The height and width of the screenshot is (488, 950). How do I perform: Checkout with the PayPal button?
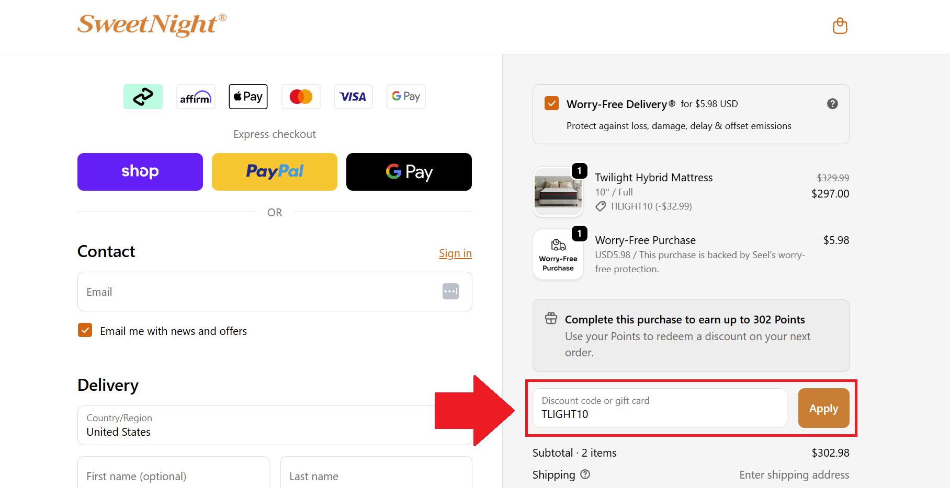coord(274,171)
